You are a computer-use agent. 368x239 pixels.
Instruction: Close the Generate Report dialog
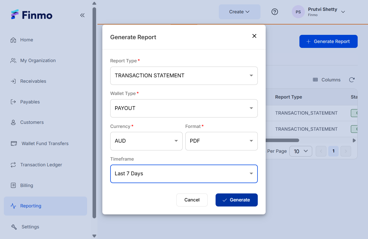254,36
